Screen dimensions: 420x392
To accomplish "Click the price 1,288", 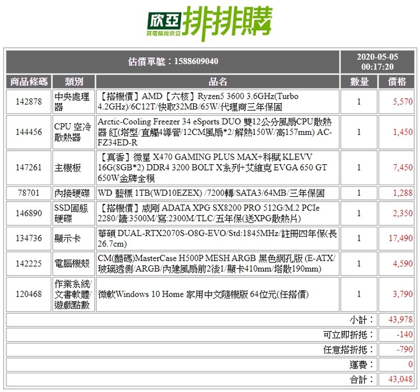I will coord(402,193).
